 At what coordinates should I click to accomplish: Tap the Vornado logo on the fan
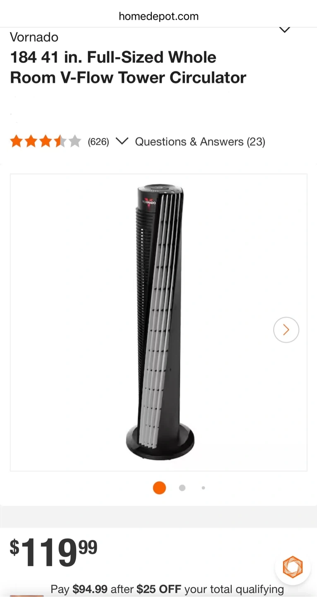click(x=149, y=202)
